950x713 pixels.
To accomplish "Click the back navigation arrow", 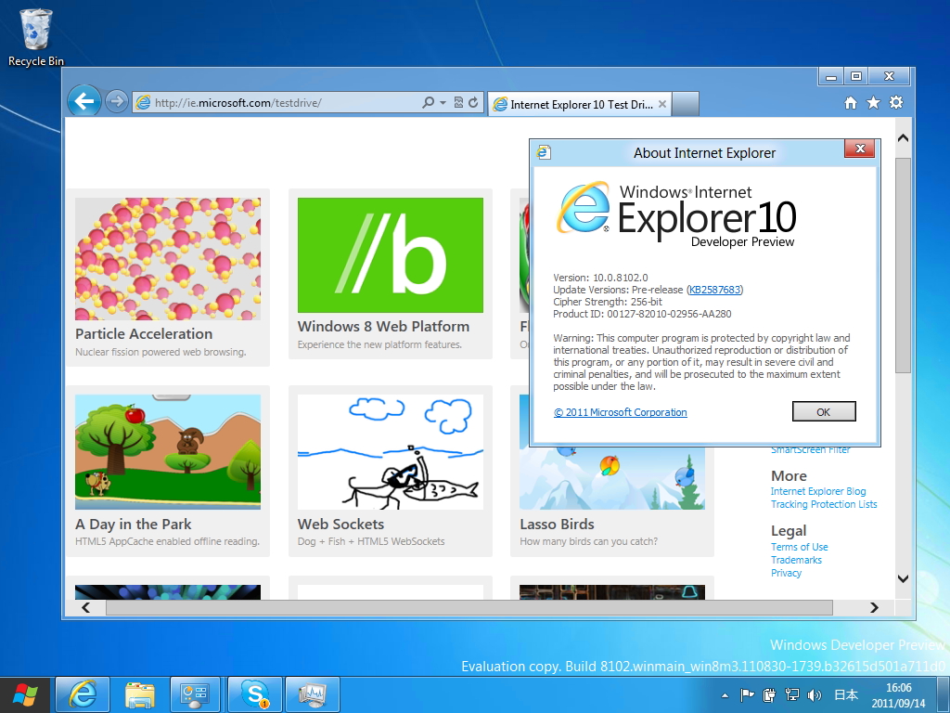I will (x=84, y=100).
